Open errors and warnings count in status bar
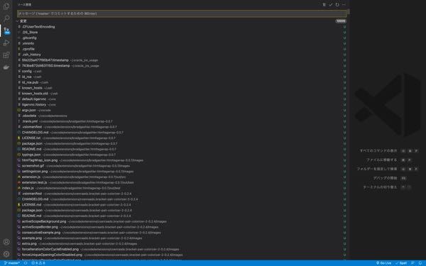The height and width of the screenshot is (266, 426). pos(38,263)
